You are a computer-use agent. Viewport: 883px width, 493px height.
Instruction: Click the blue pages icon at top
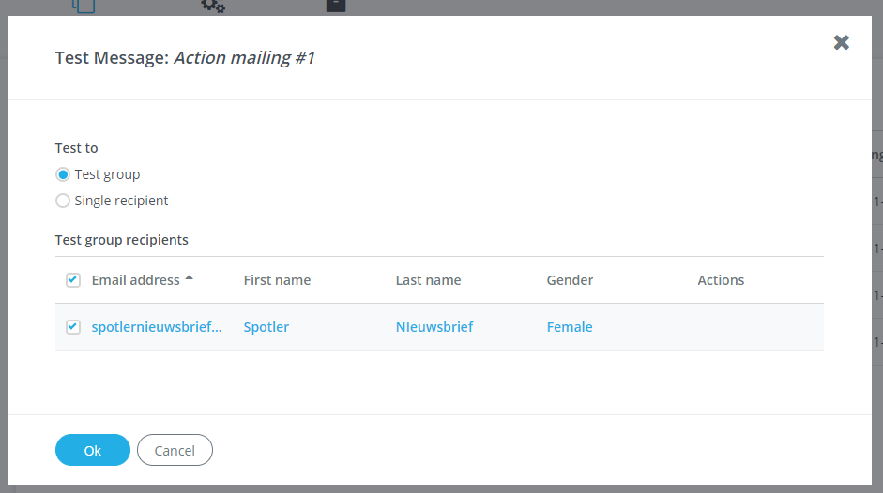pyautogui.click(x=84, y=6)
